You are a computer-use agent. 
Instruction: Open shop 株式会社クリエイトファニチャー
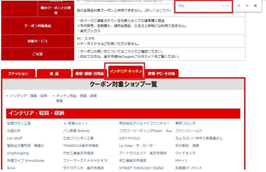[x=144, y=123]
